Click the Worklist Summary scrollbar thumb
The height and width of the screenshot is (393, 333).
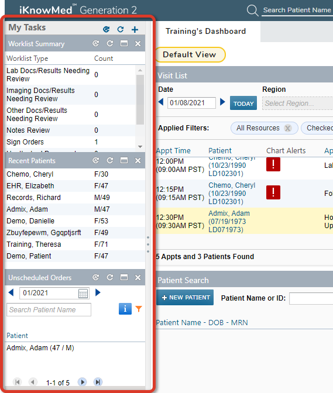[x=140, y=100]
